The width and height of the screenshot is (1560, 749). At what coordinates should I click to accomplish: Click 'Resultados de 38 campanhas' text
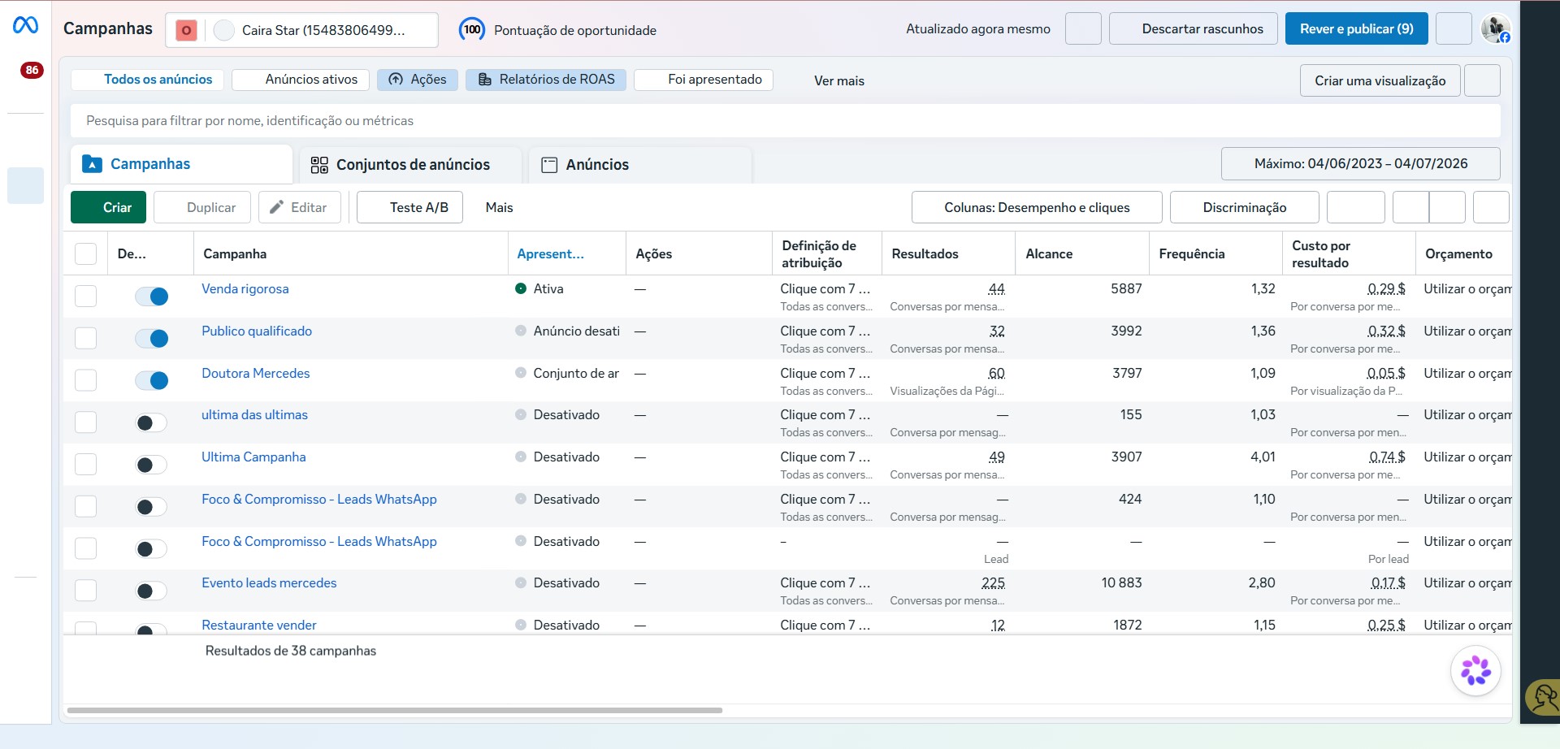[x=290, y=651]
